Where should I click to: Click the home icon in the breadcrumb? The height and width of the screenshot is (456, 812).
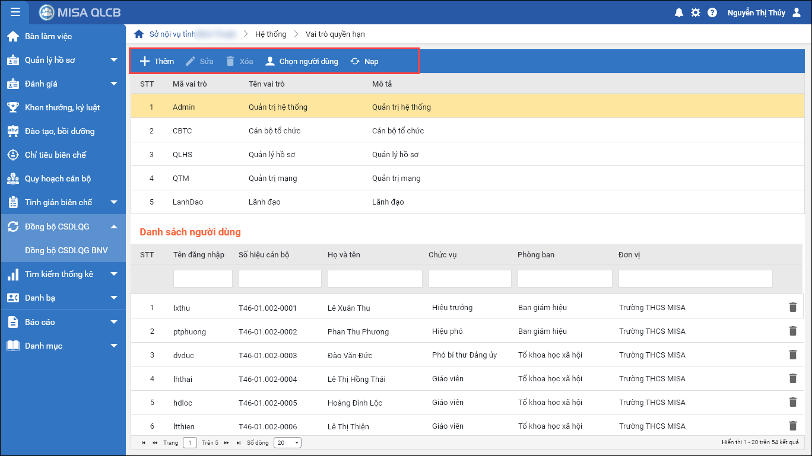tap(139, 34)
